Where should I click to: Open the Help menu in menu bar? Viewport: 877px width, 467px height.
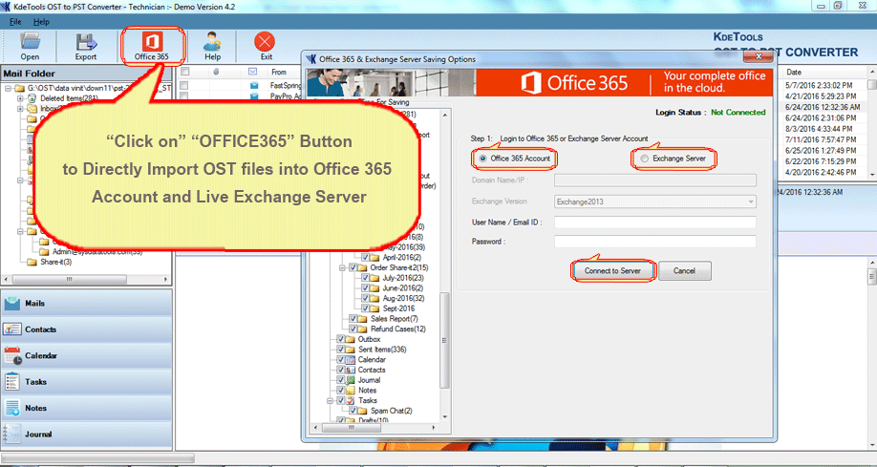click(x=42, y=21)
